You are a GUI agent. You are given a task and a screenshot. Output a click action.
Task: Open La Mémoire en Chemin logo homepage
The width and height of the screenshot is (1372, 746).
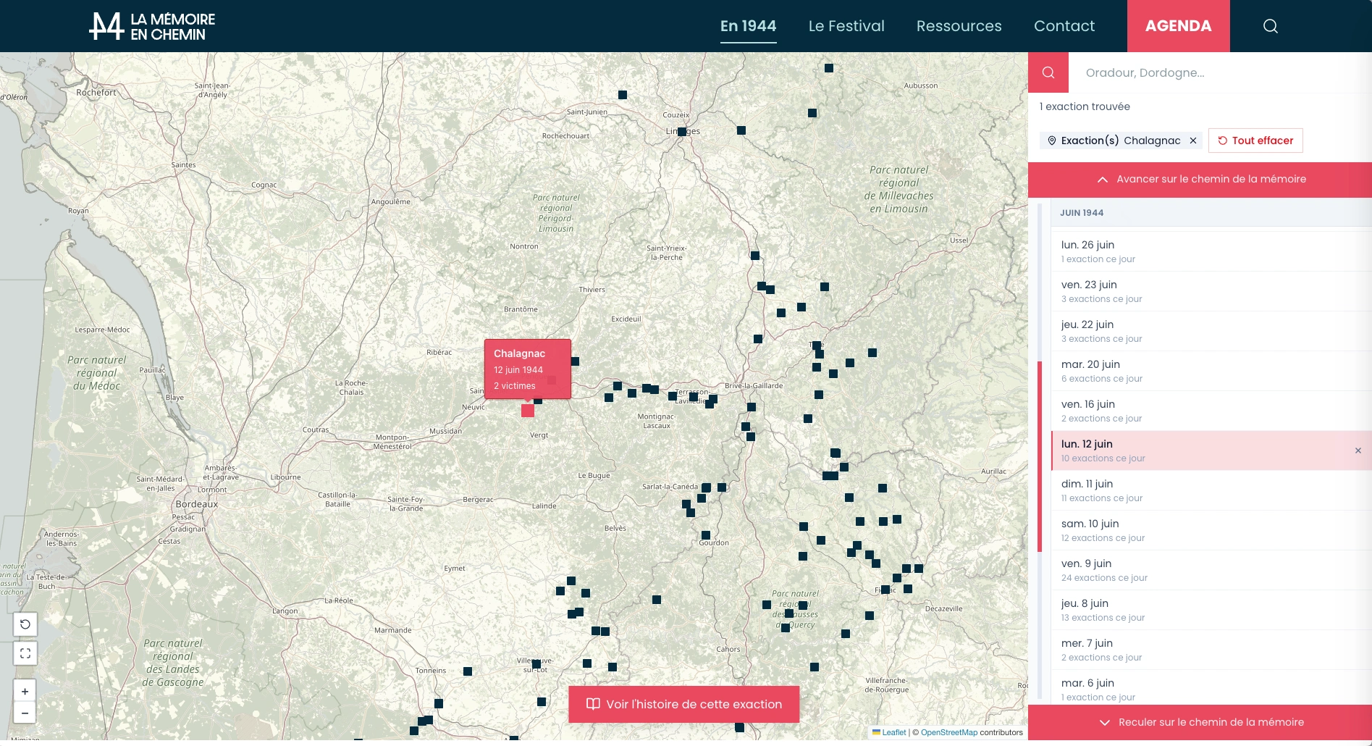[152, 26]
